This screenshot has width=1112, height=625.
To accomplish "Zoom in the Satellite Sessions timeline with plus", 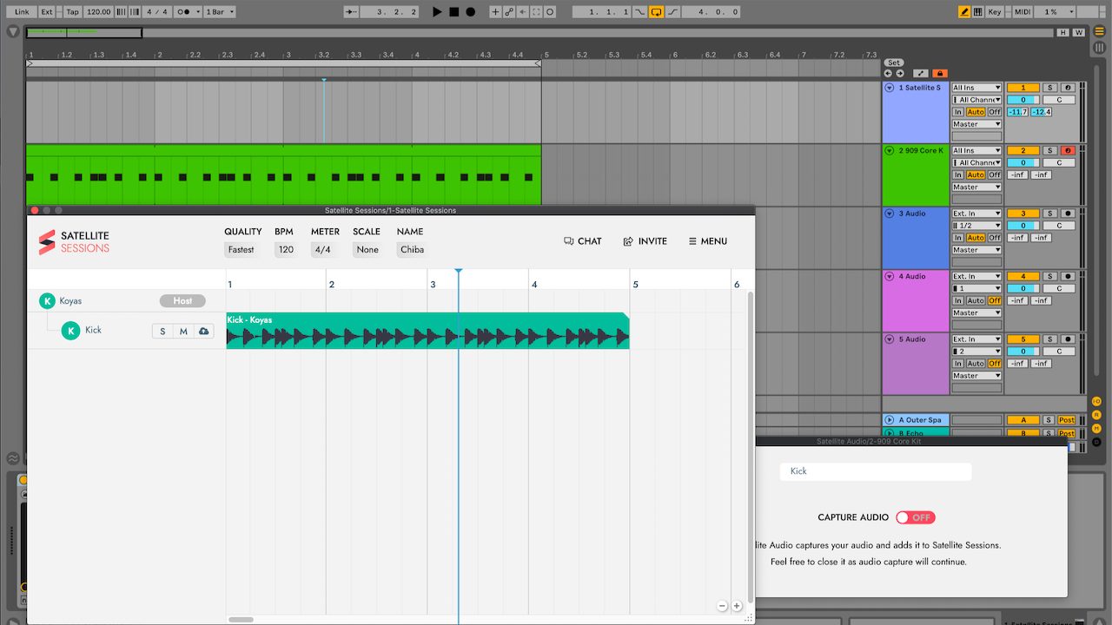I will 737,606.
